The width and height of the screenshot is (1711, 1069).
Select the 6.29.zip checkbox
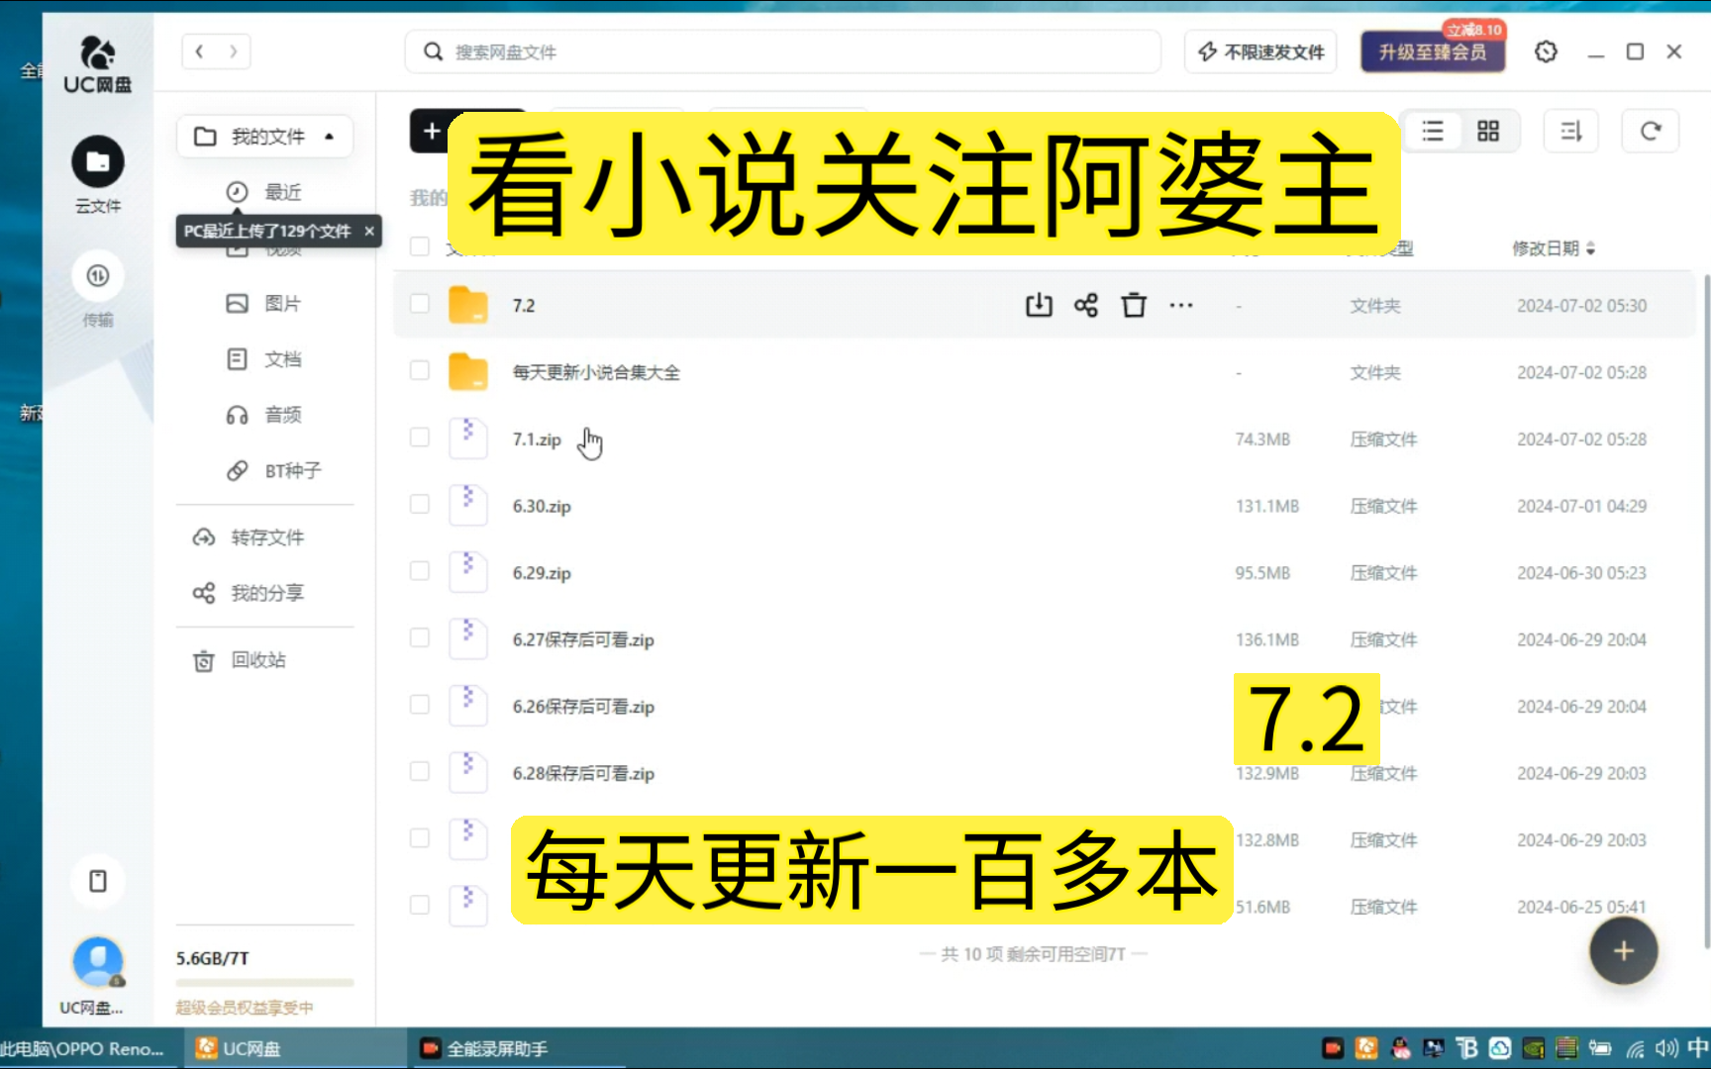pyautogui.click(x=420, y=571)
